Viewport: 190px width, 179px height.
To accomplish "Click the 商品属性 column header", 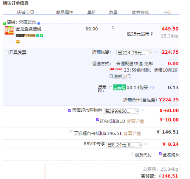I will coord(65,12).
